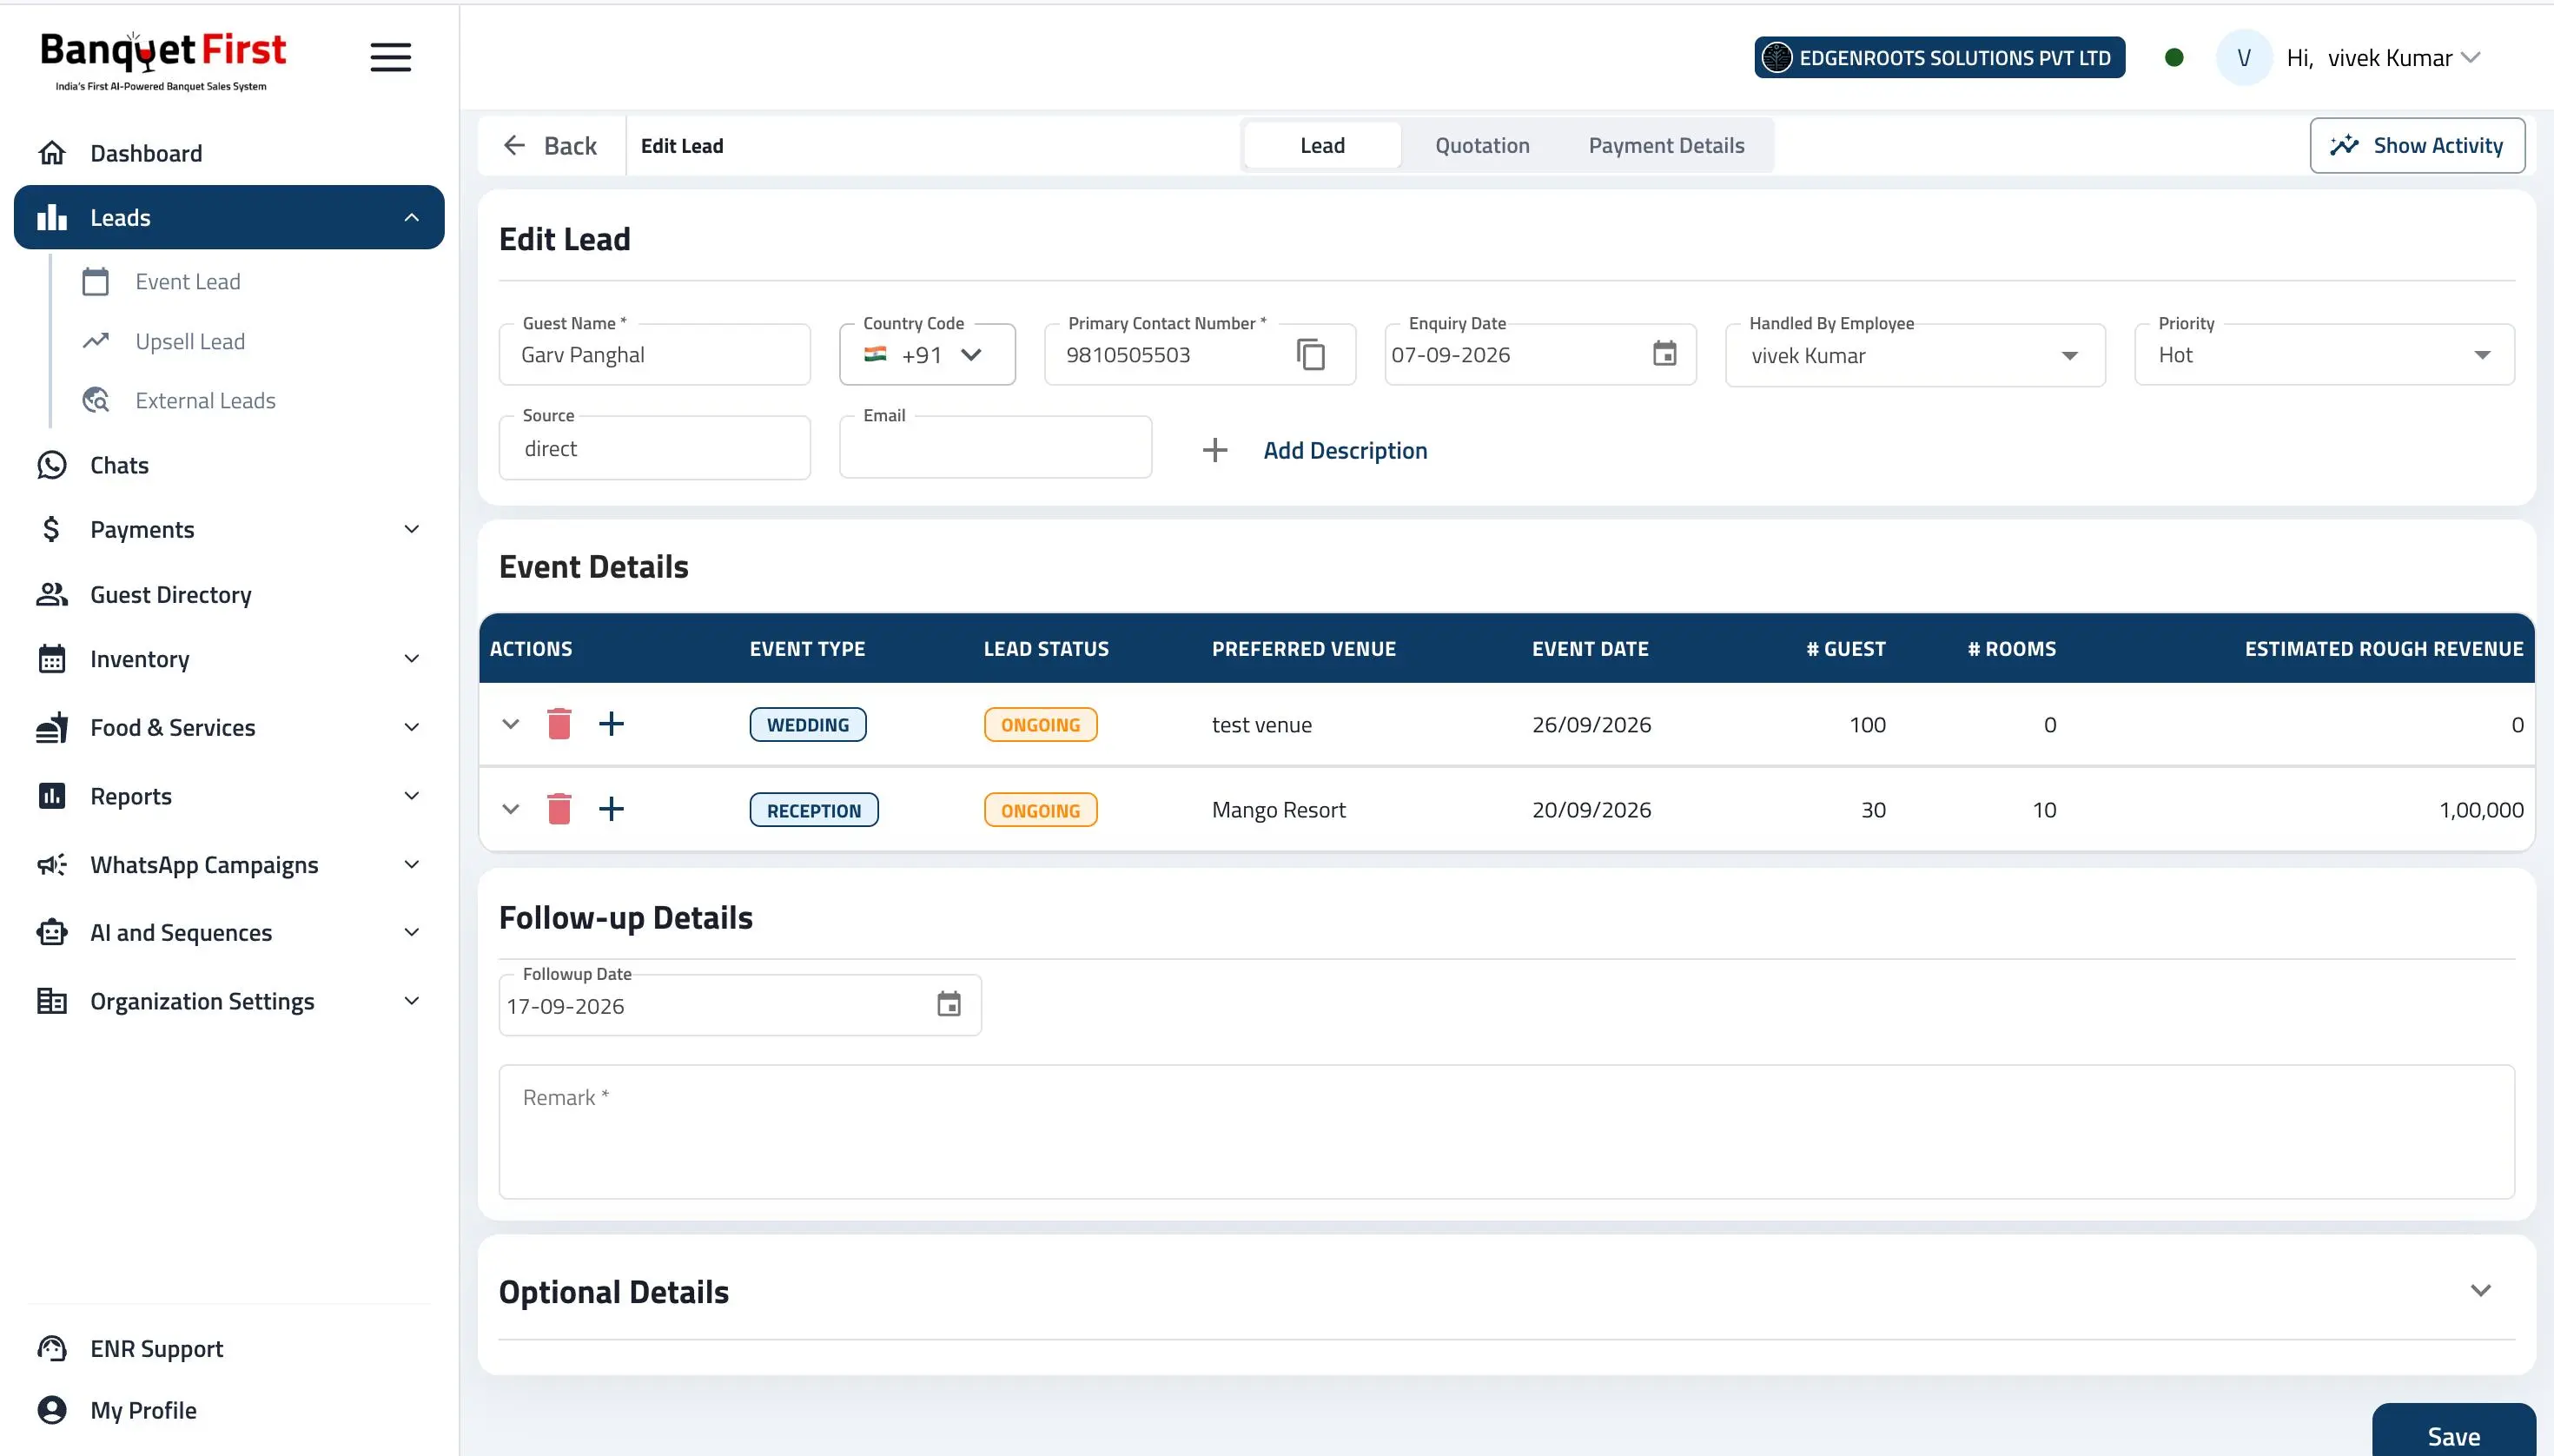Delete the RECEPTION event row
The image size is (2554, 1456).
pyautogui.click(x=559, y=809)
